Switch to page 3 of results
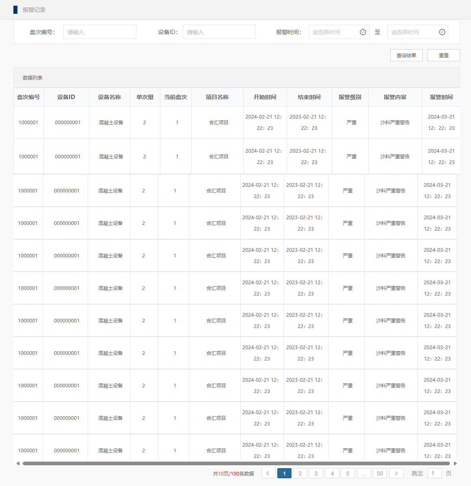 pos(316,473)
